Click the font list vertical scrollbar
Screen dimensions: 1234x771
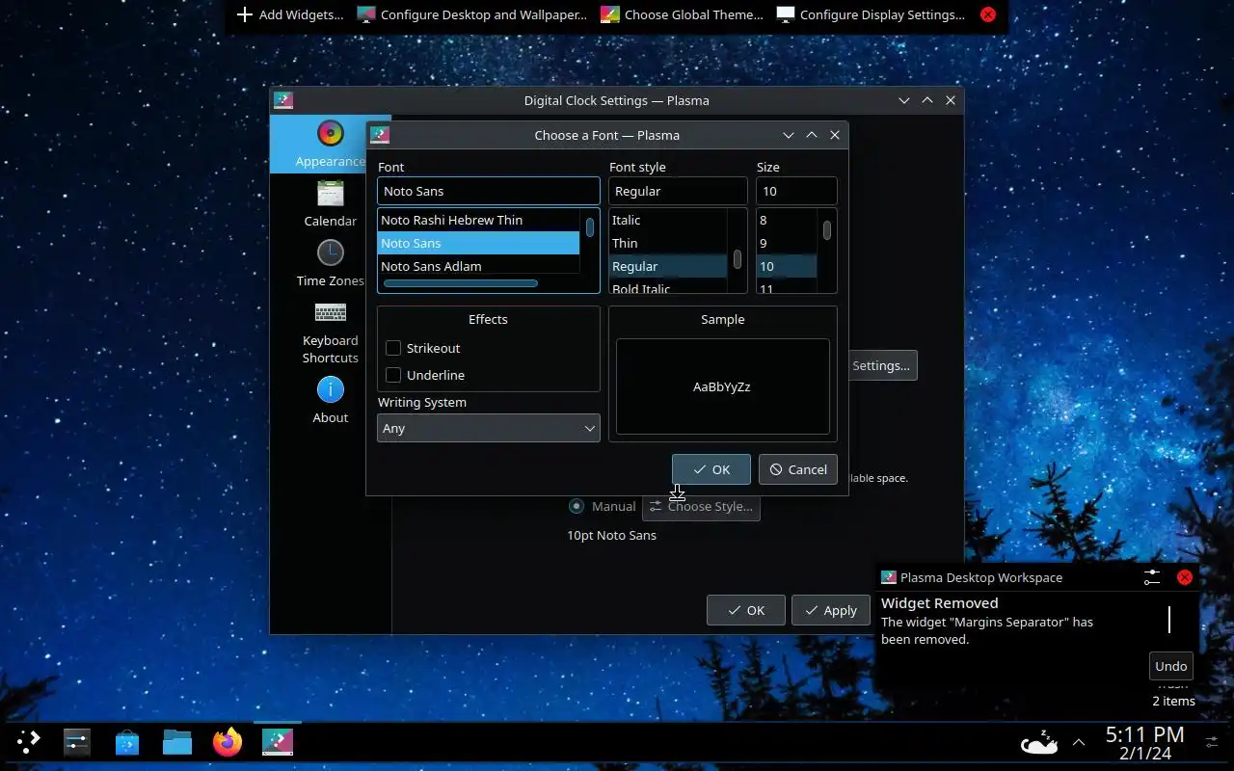point(590,228)
